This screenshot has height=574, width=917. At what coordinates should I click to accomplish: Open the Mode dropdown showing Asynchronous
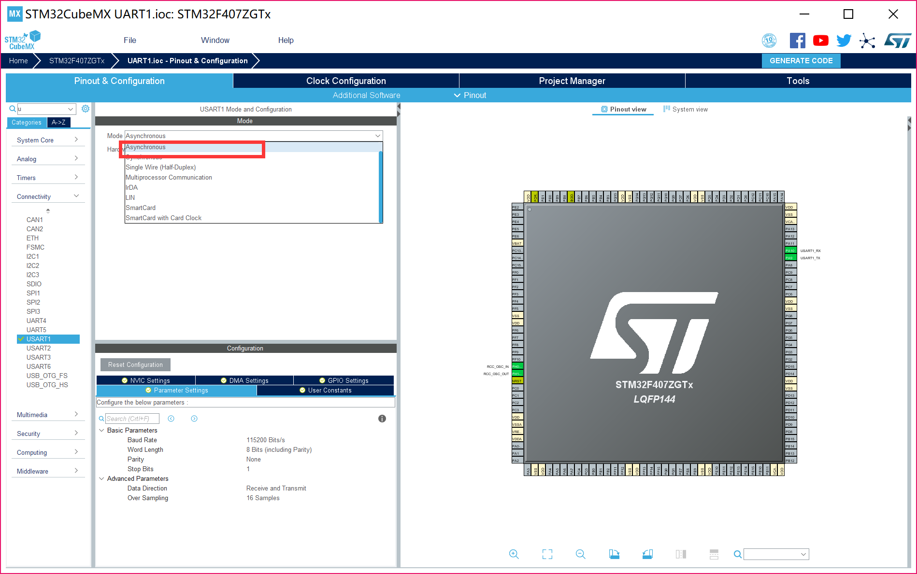(252, 136)
